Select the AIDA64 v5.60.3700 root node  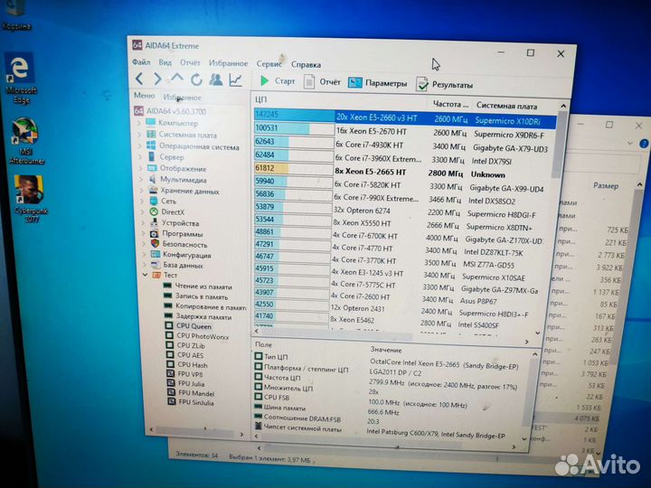pyautogui.click(x=170, y=111)
